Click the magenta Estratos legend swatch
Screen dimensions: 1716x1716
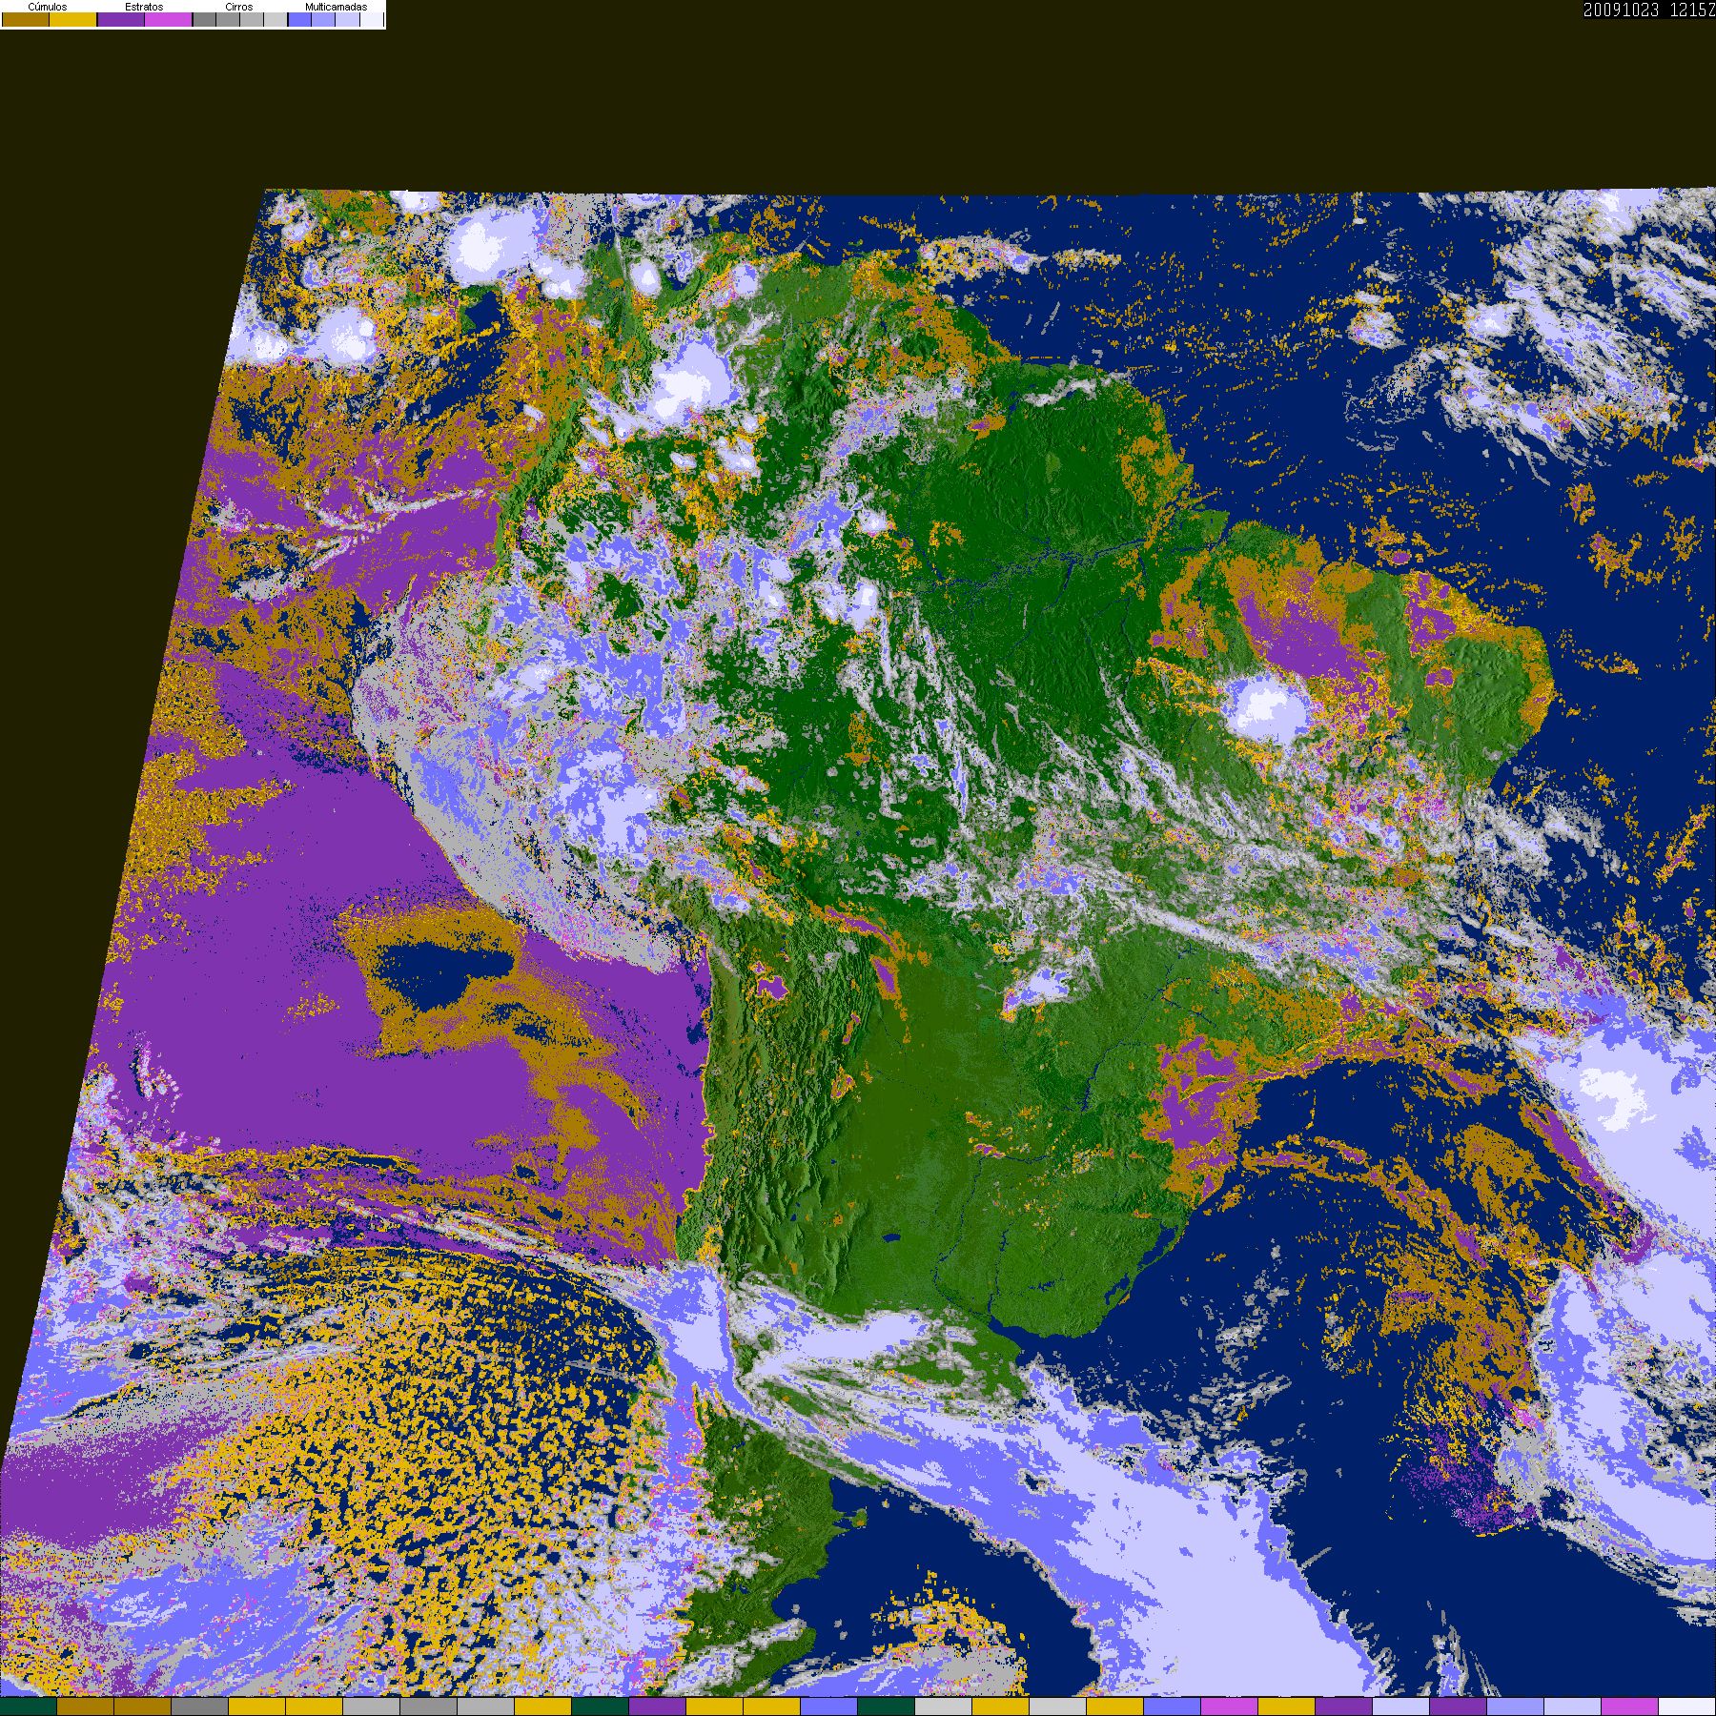pyautogui.click(x=169, y=19)
